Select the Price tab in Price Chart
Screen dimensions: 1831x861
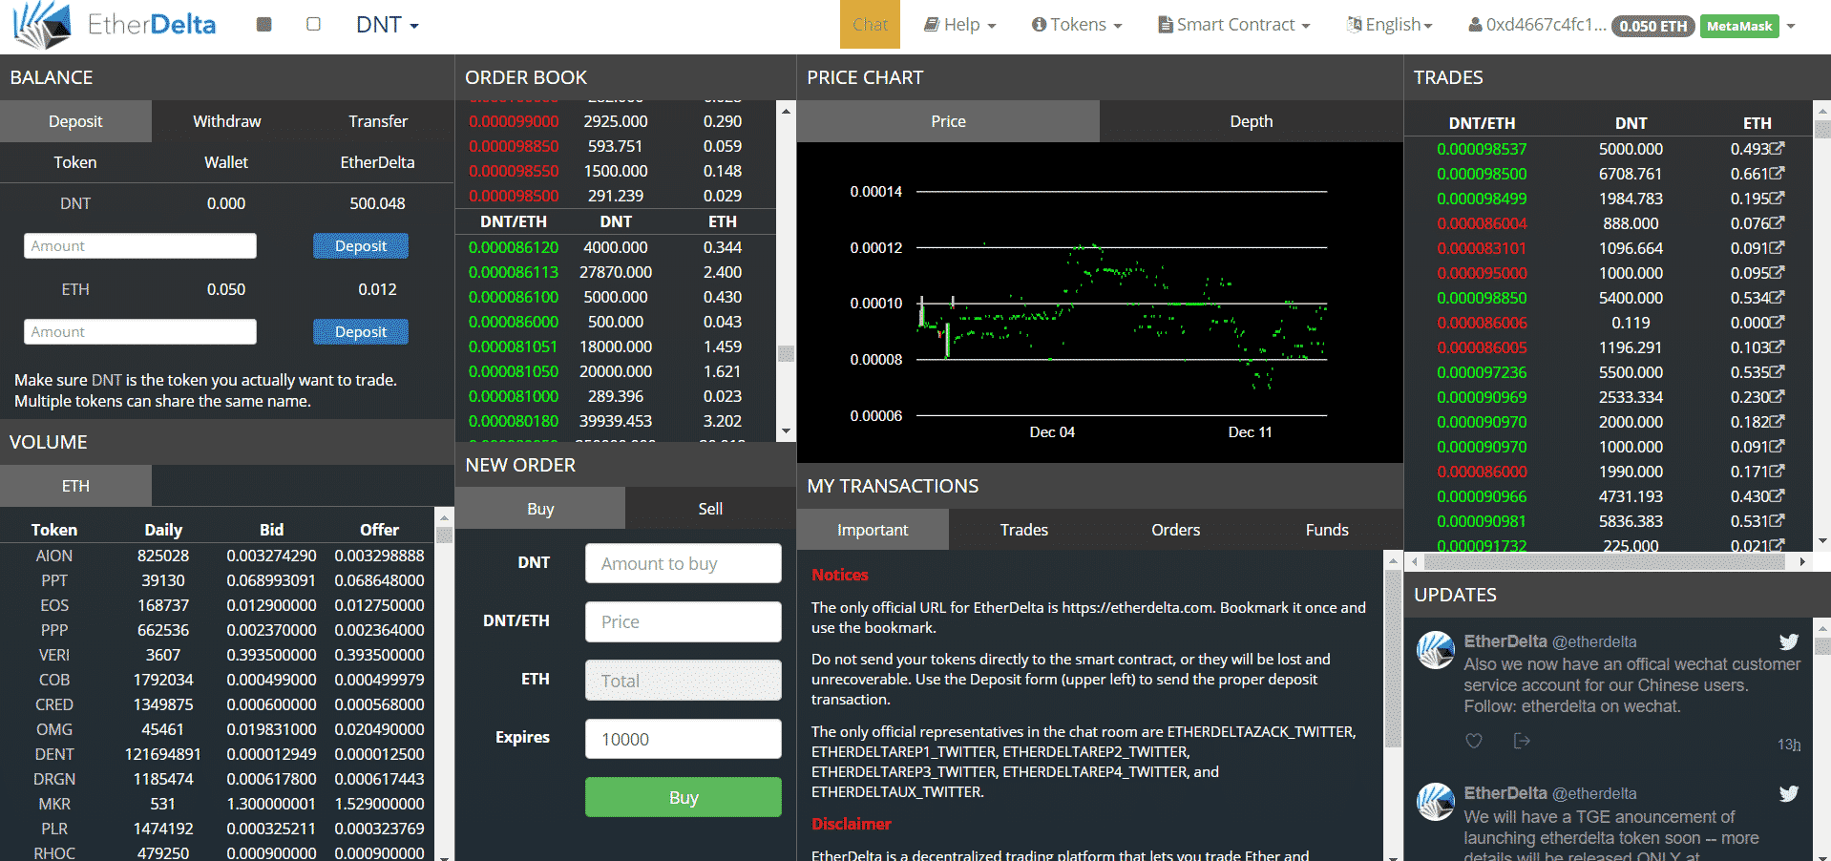click(948, 121)
